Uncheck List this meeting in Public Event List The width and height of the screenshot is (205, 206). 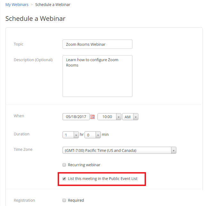[x=64, y=179]
